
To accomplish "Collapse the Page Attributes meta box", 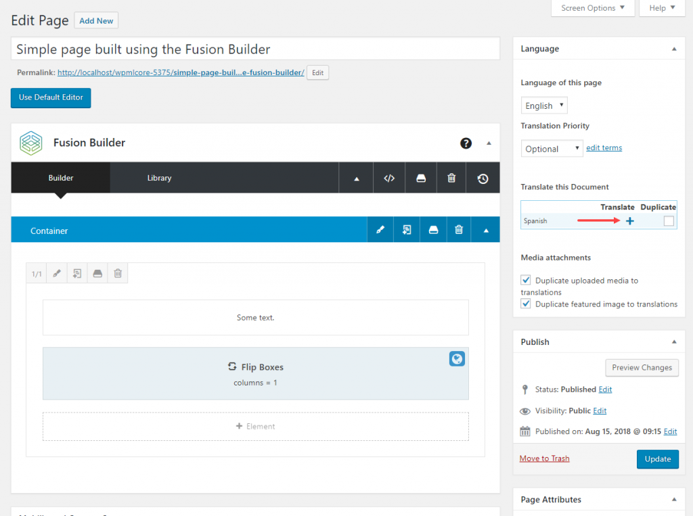I will coord(674,499).
